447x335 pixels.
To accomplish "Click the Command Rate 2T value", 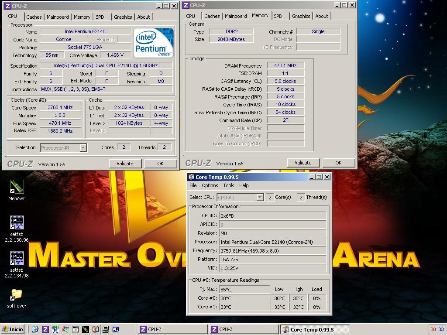I will (285, 120).
